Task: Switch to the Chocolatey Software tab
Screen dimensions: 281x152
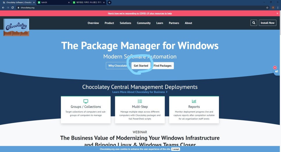Action: [x=19, y=3]
